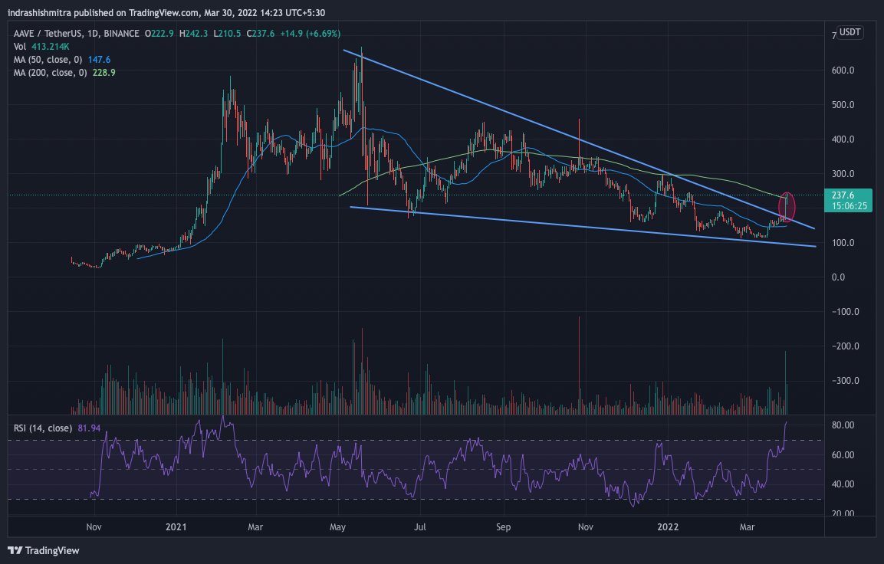The height and width of the screenshot is (564, 884).
Task: Select the MA (200, close, 0) legend
Action: [49, 72]
